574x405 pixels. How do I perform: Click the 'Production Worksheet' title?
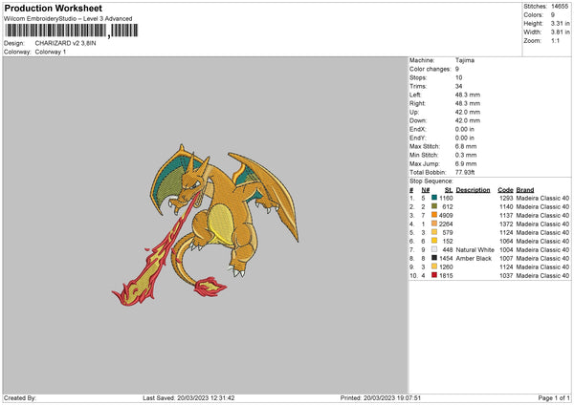53,8
